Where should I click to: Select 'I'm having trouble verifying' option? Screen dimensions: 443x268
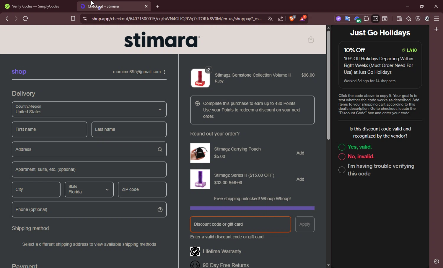pyautogui.click(x=342, y=170)
